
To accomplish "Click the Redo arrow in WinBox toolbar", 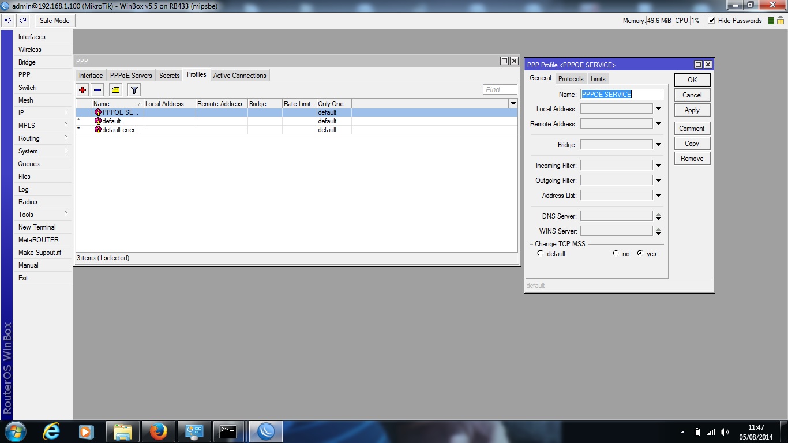I will [22, 20].
